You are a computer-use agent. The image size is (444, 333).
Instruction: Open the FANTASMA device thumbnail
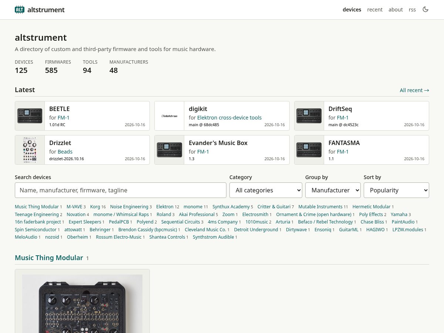click(309, 150)
